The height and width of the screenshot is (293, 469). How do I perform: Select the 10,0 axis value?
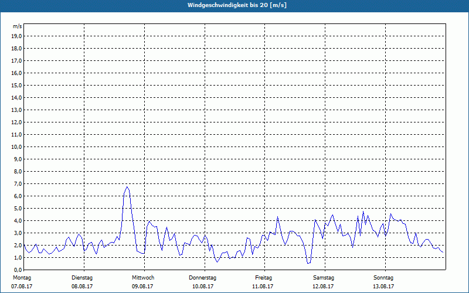[16, 147]
